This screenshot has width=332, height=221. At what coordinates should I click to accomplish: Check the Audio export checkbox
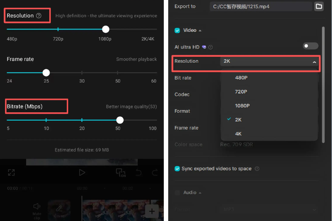[177, 192]
